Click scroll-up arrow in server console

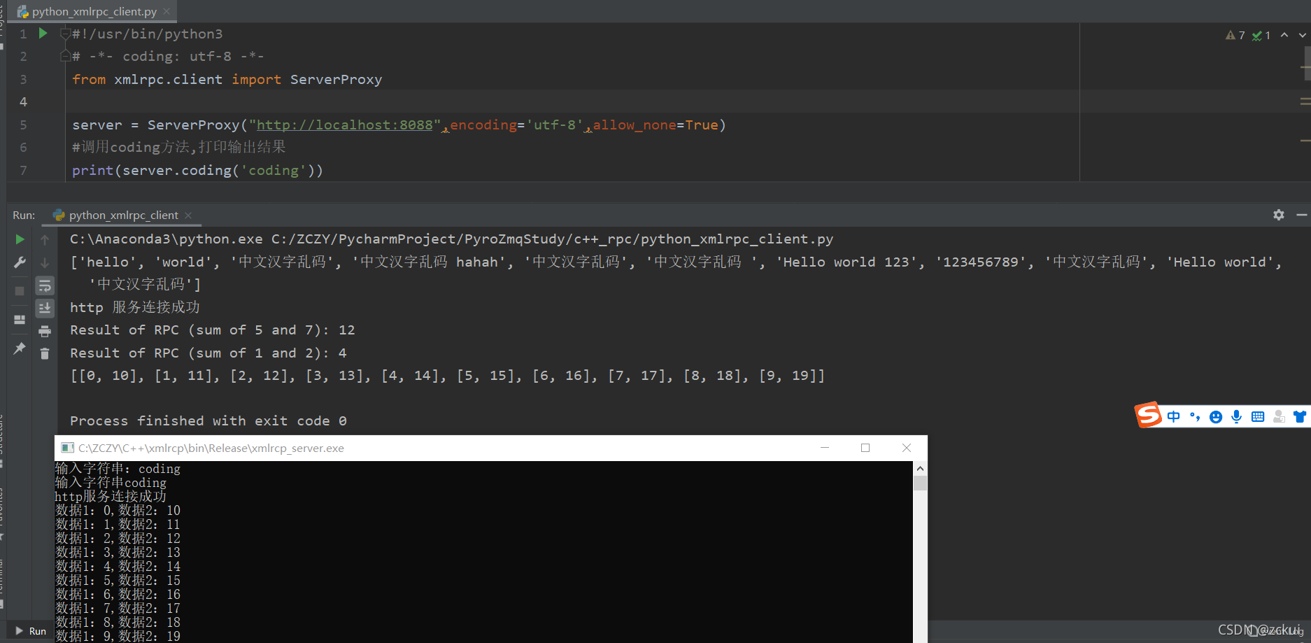920,468
